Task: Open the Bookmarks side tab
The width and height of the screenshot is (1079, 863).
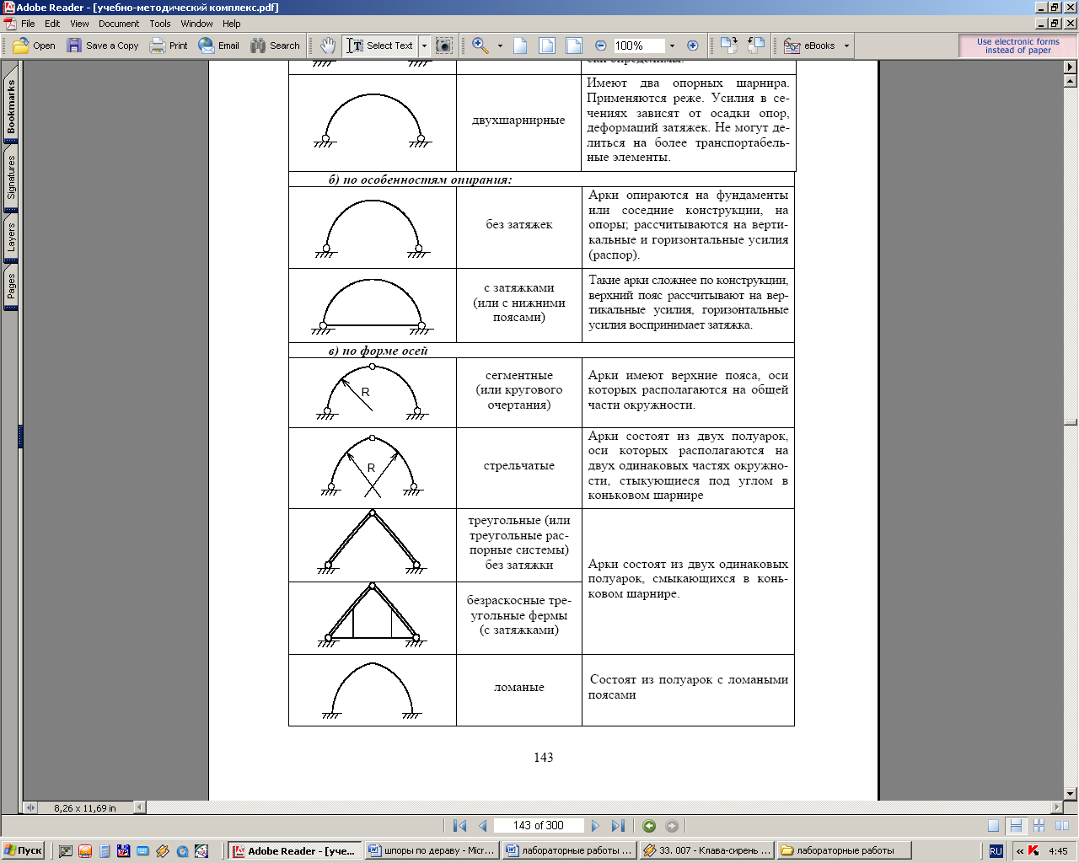Action: [x=11, y=107]
